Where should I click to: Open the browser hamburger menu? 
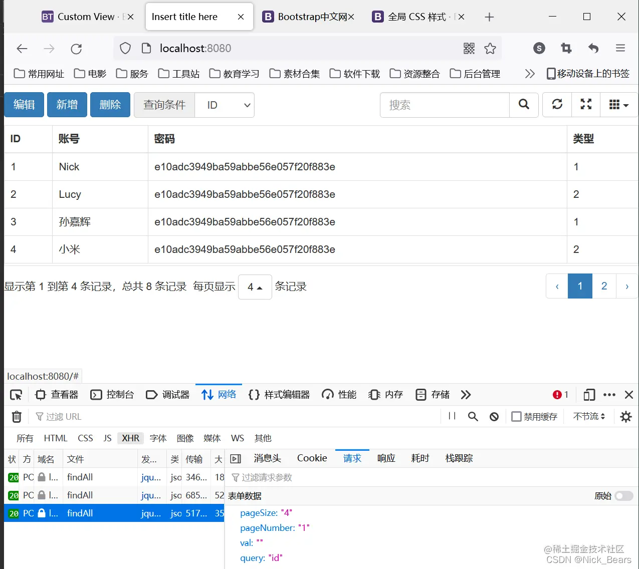pyautogui.click(x=620, y=49)
